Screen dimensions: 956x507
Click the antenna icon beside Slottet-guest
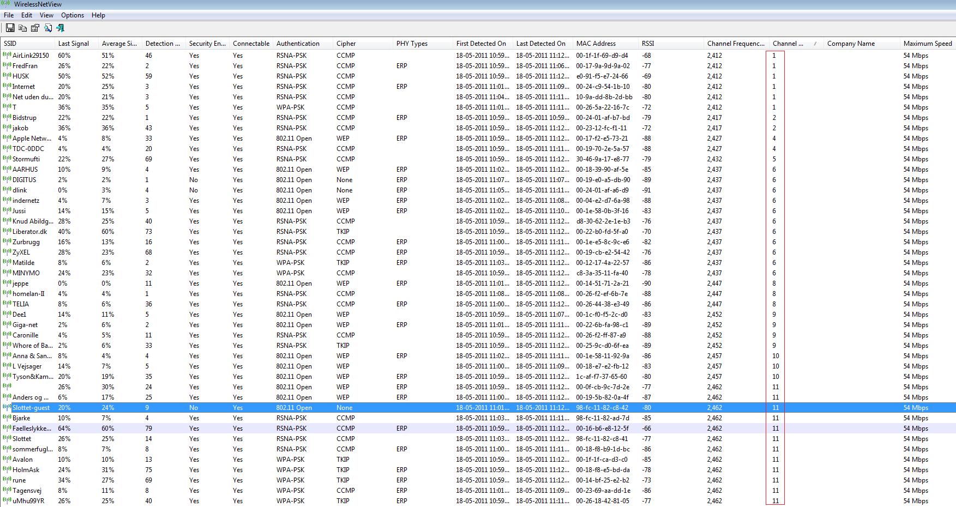[x=7, y=407]
